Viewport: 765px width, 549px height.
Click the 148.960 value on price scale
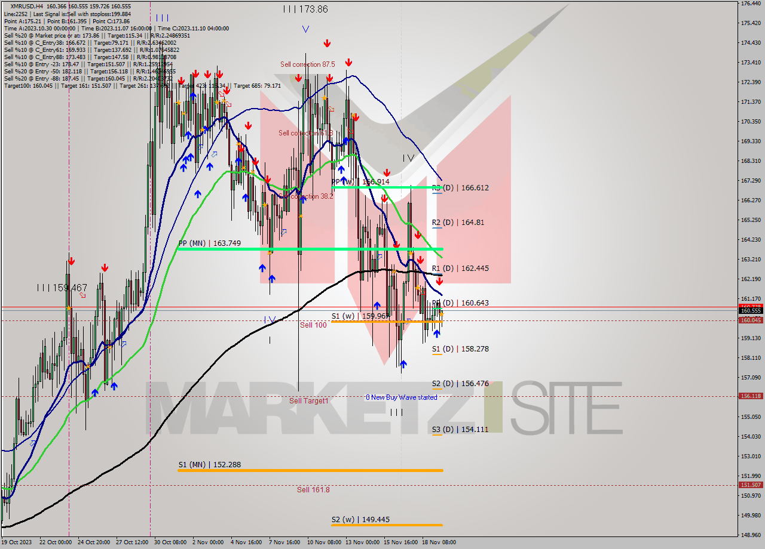click(750, 535)
